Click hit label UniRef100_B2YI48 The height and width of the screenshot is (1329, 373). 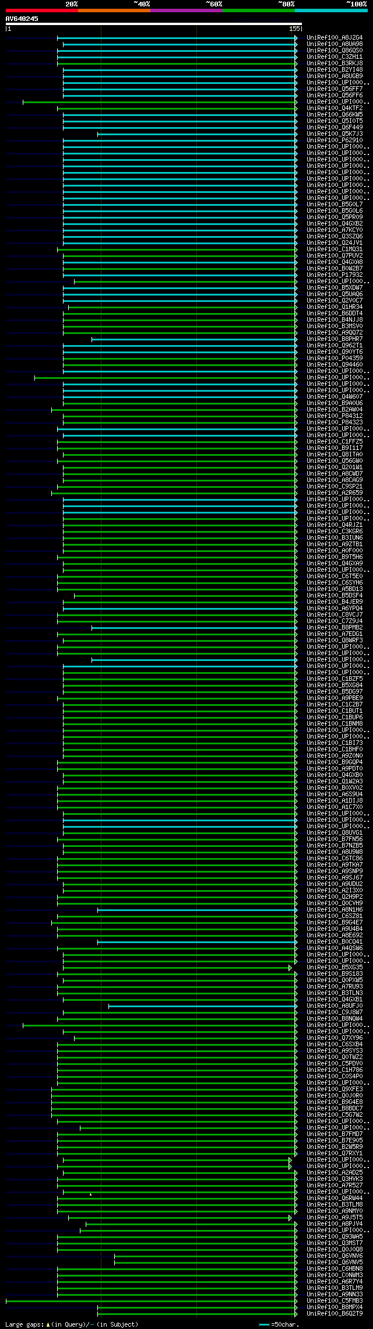click(x=335, y=69)
